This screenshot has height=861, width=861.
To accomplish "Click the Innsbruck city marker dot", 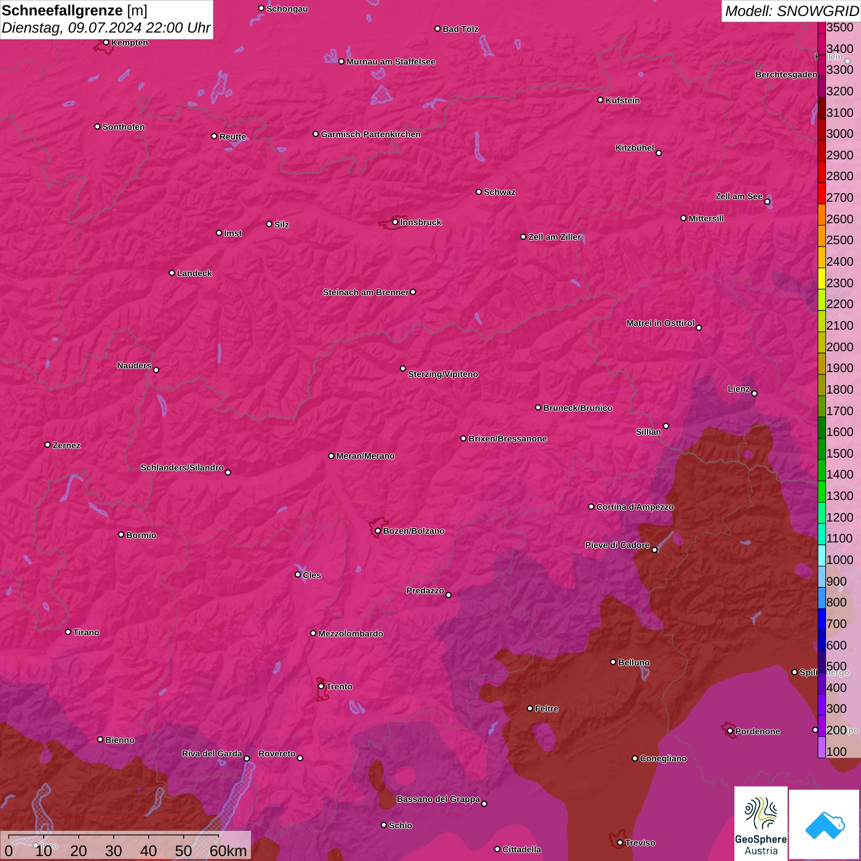I will point(395,222).
